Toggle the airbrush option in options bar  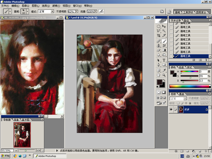tap(101, 12)
